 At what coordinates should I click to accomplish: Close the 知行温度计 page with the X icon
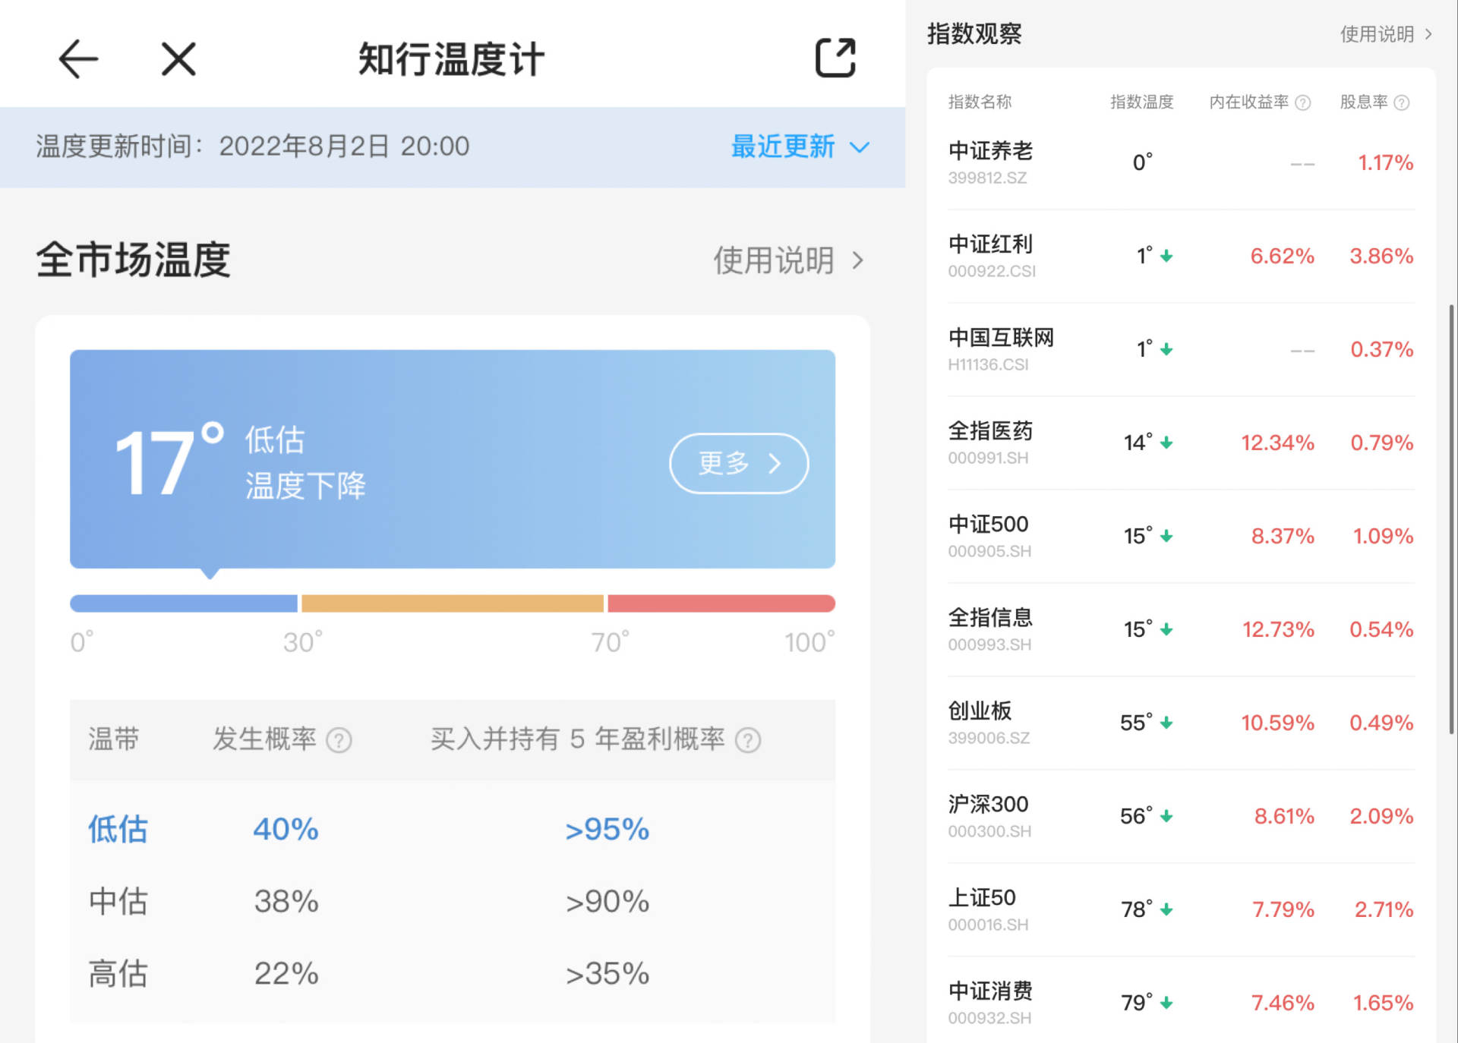click(x=177, y=58)
